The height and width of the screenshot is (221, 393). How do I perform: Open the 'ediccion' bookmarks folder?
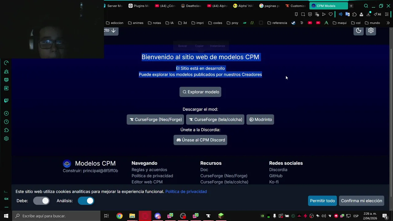click(115, 23)
